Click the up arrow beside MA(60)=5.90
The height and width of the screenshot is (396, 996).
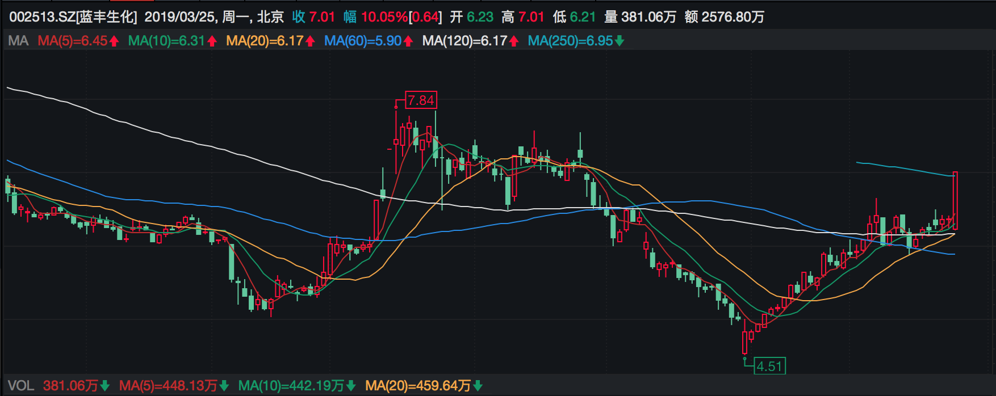pos(408,41)
